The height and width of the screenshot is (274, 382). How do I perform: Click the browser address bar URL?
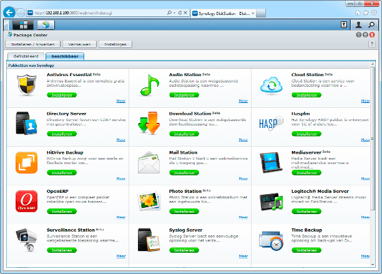[73, 13]
